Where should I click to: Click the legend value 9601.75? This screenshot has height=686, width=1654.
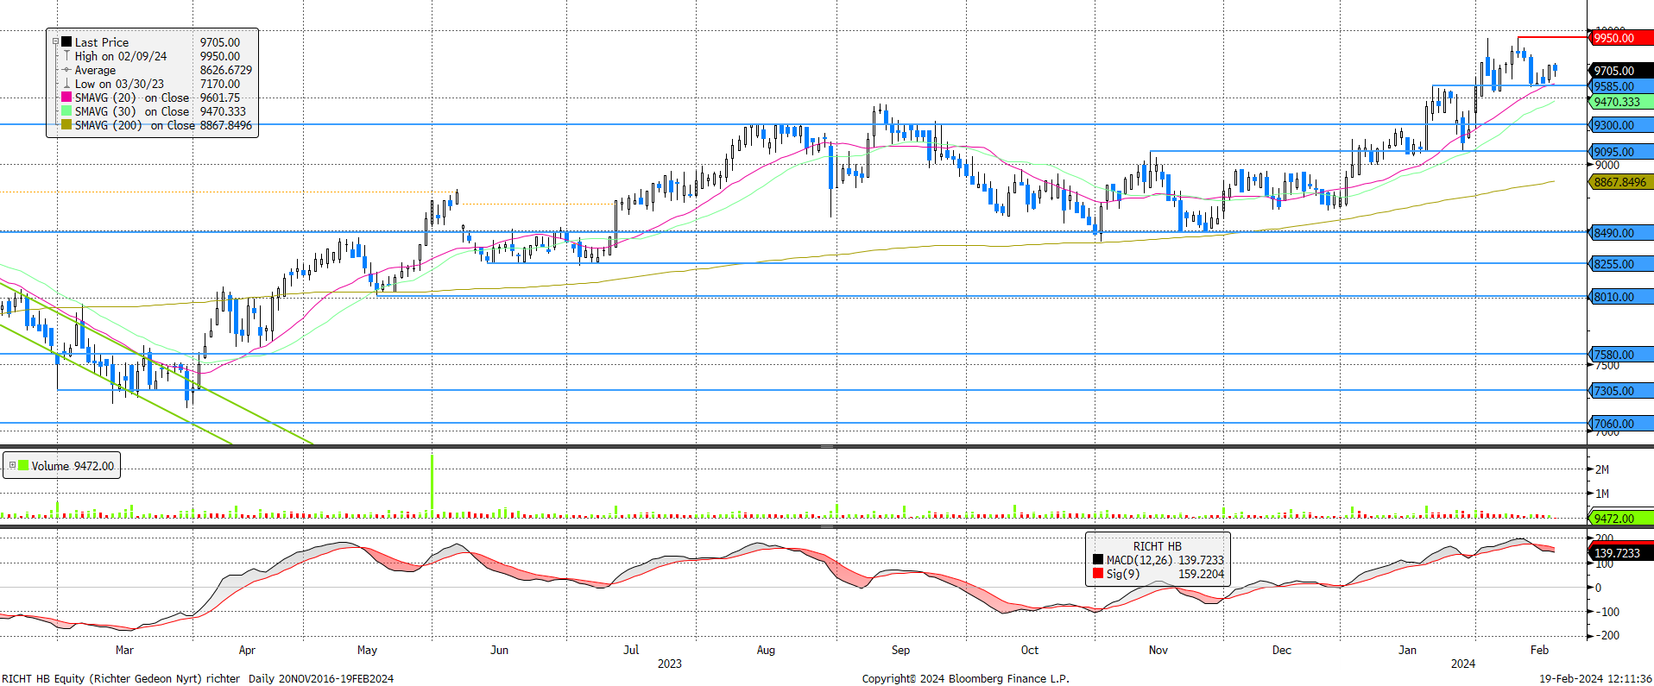click(220, 98)
